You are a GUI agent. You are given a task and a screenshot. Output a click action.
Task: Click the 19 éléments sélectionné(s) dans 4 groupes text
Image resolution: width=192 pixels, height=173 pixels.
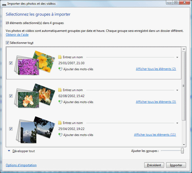pyautogui.click(x=35, y=23)
